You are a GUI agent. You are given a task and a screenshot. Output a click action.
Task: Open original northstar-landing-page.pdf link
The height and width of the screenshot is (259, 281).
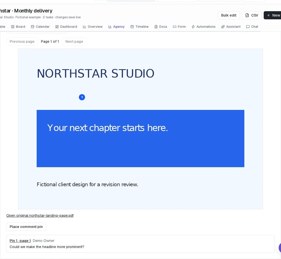point(40,215)
